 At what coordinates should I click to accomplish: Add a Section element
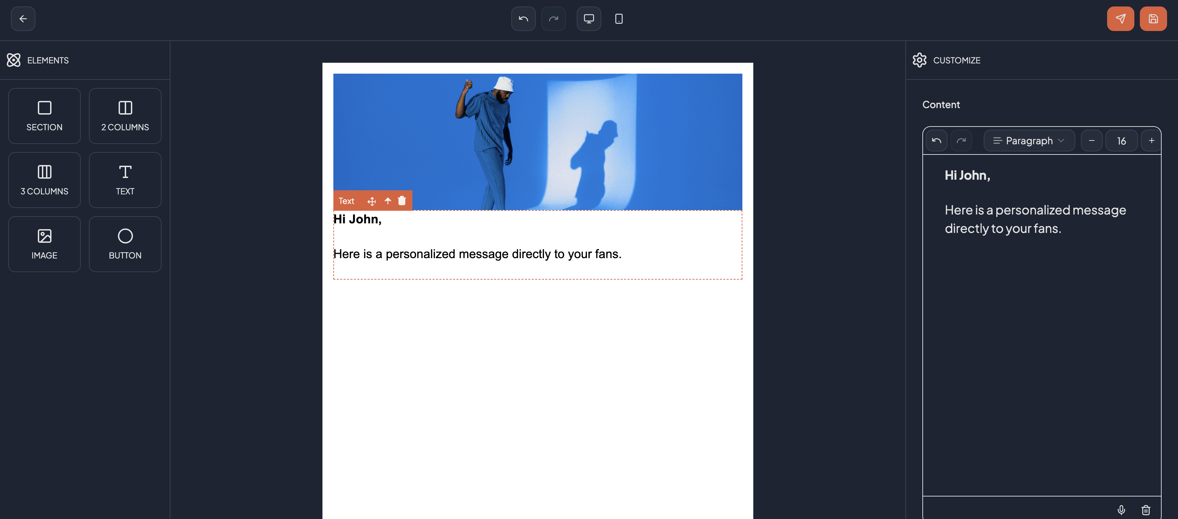pos(44,116)
